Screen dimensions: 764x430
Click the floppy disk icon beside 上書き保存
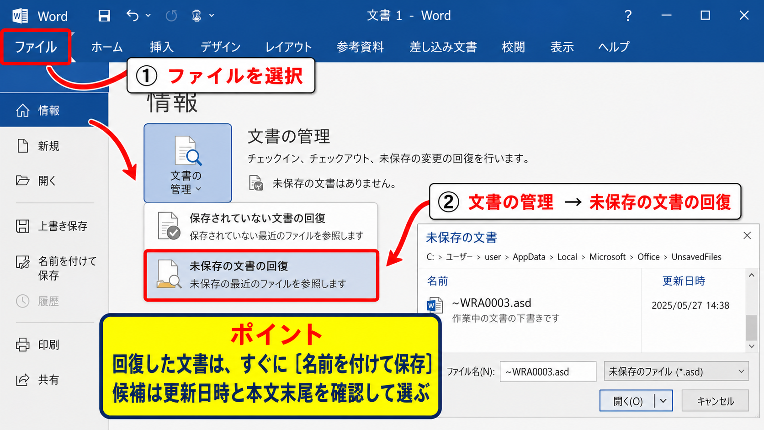click(22, 226)
